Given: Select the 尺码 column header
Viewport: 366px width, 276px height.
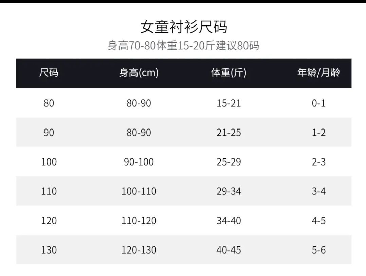Looking at the screenshot, I should pos(49,73).
